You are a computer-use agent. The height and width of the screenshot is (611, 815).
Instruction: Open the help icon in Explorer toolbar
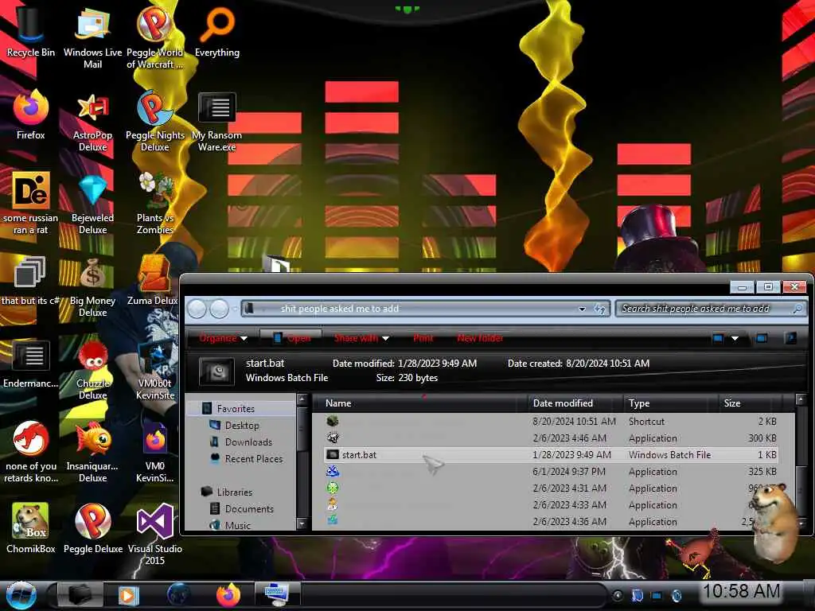coord(790,338)
